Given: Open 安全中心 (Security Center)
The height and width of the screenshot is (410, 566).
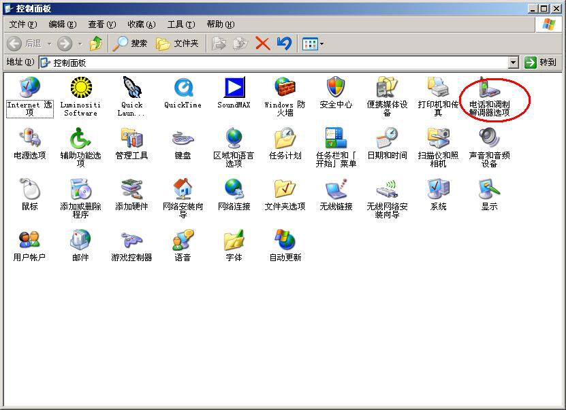Looking at the screenshot, I should pos(335,87).
